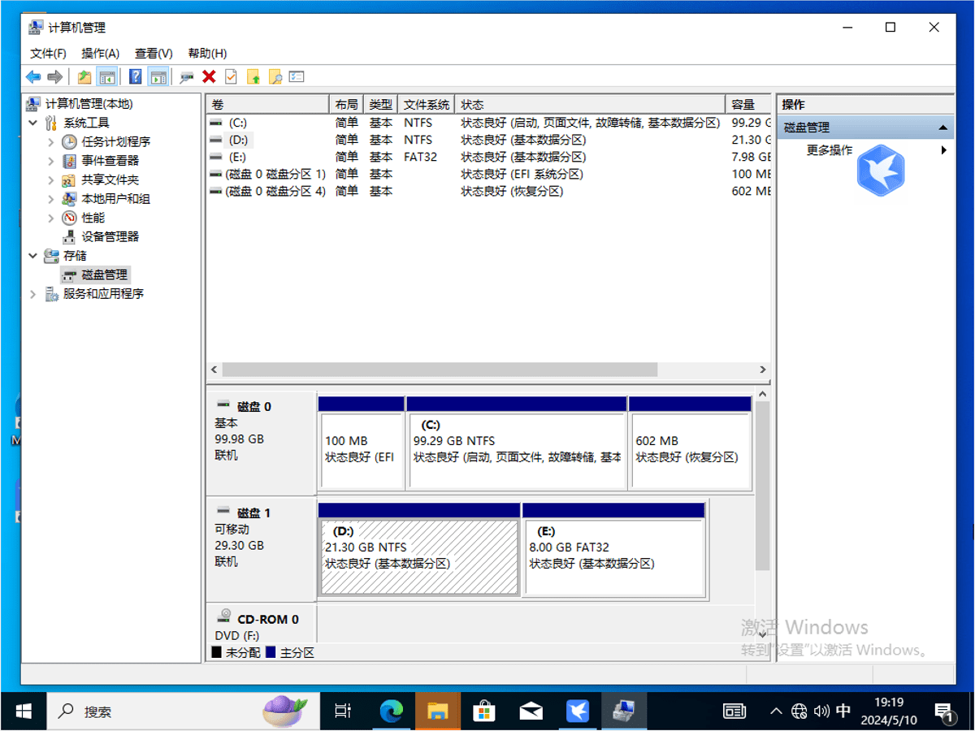Click the red X delete toolbar icon
Image resolution: width=975 pixels, height=731 pixels.
click(209, 77)
